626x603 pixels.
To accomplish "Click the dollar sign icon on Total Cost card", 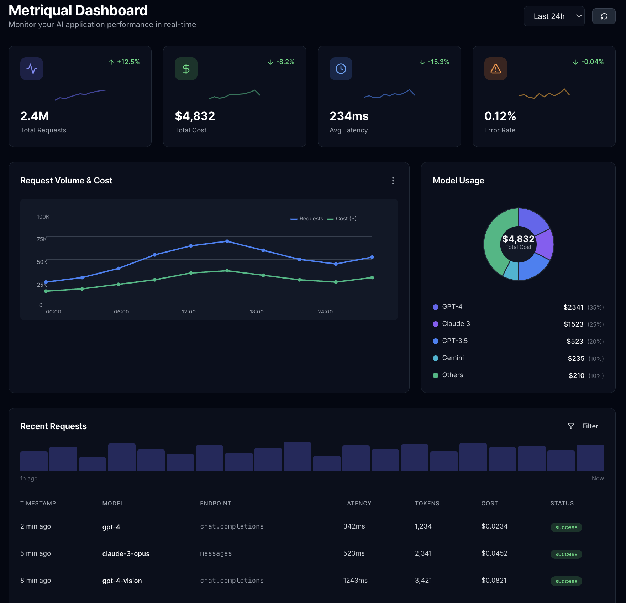I will [186, 68].
